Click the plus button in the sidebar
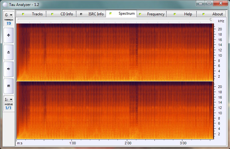Screen dimensions: 230x149 pos(8,35)
